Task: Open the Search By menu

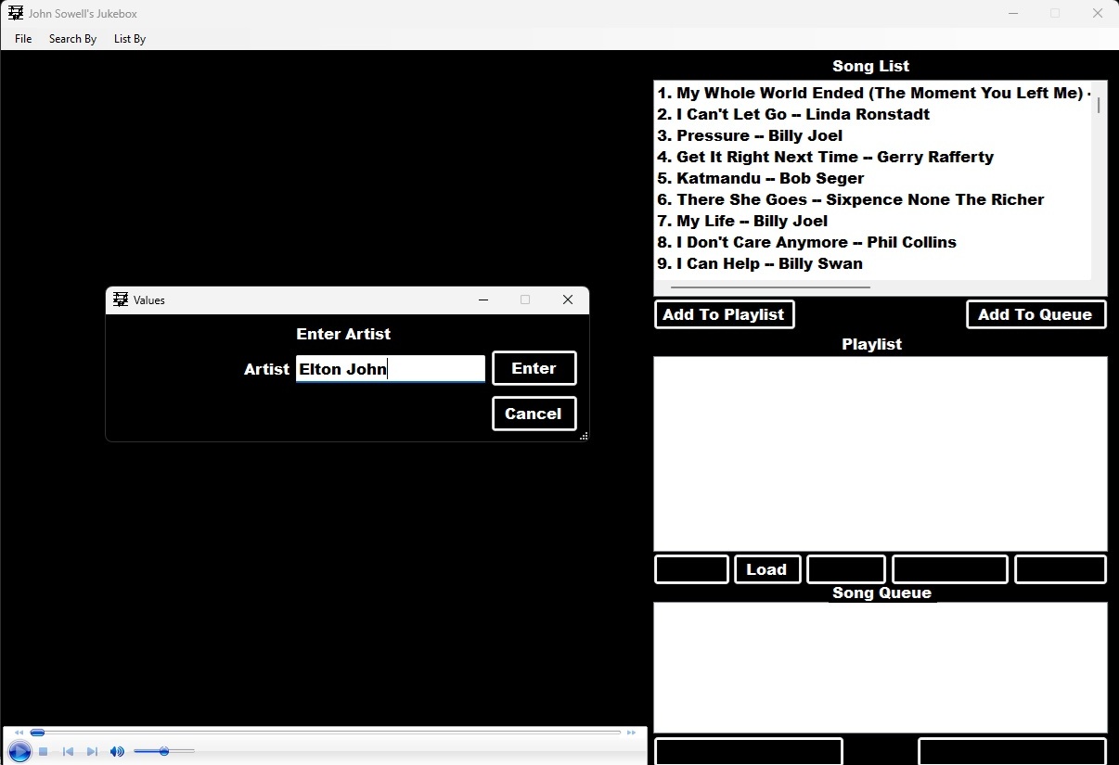Action: pyautogui.click(x=72, y=39)
